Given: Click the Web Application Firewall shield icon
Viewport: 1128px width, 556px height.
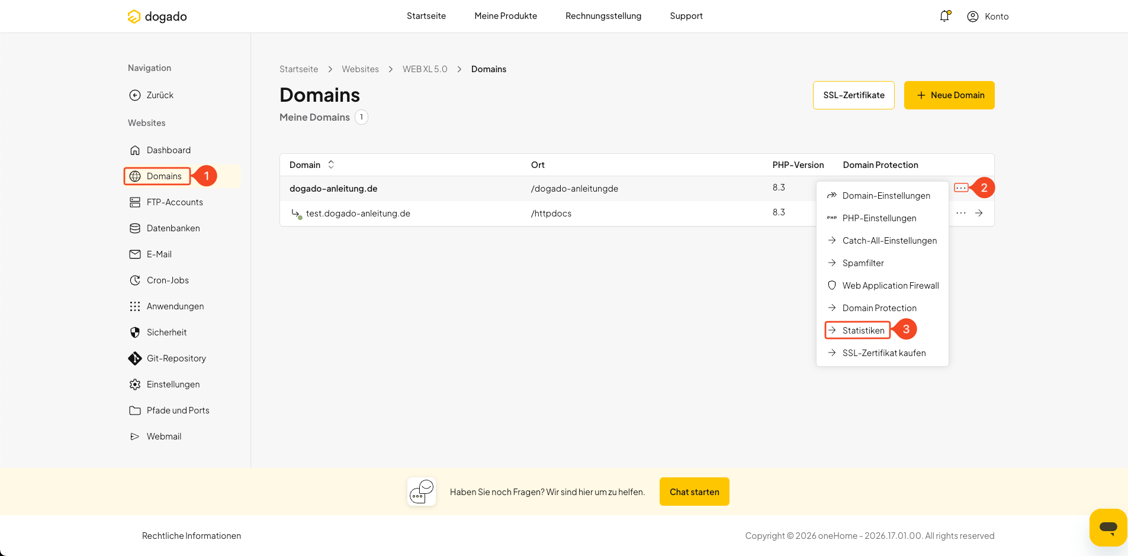Looking at the screenshot, I should [x=832, y=285].
